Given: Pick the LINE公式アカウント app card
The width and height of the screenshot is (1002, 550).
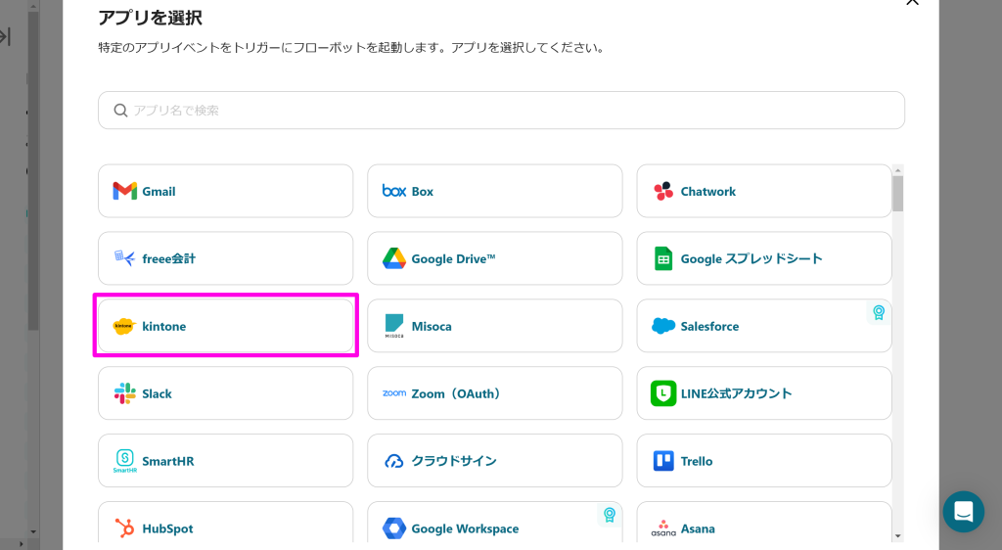Looking at the screenshot, I should (764, 393).
